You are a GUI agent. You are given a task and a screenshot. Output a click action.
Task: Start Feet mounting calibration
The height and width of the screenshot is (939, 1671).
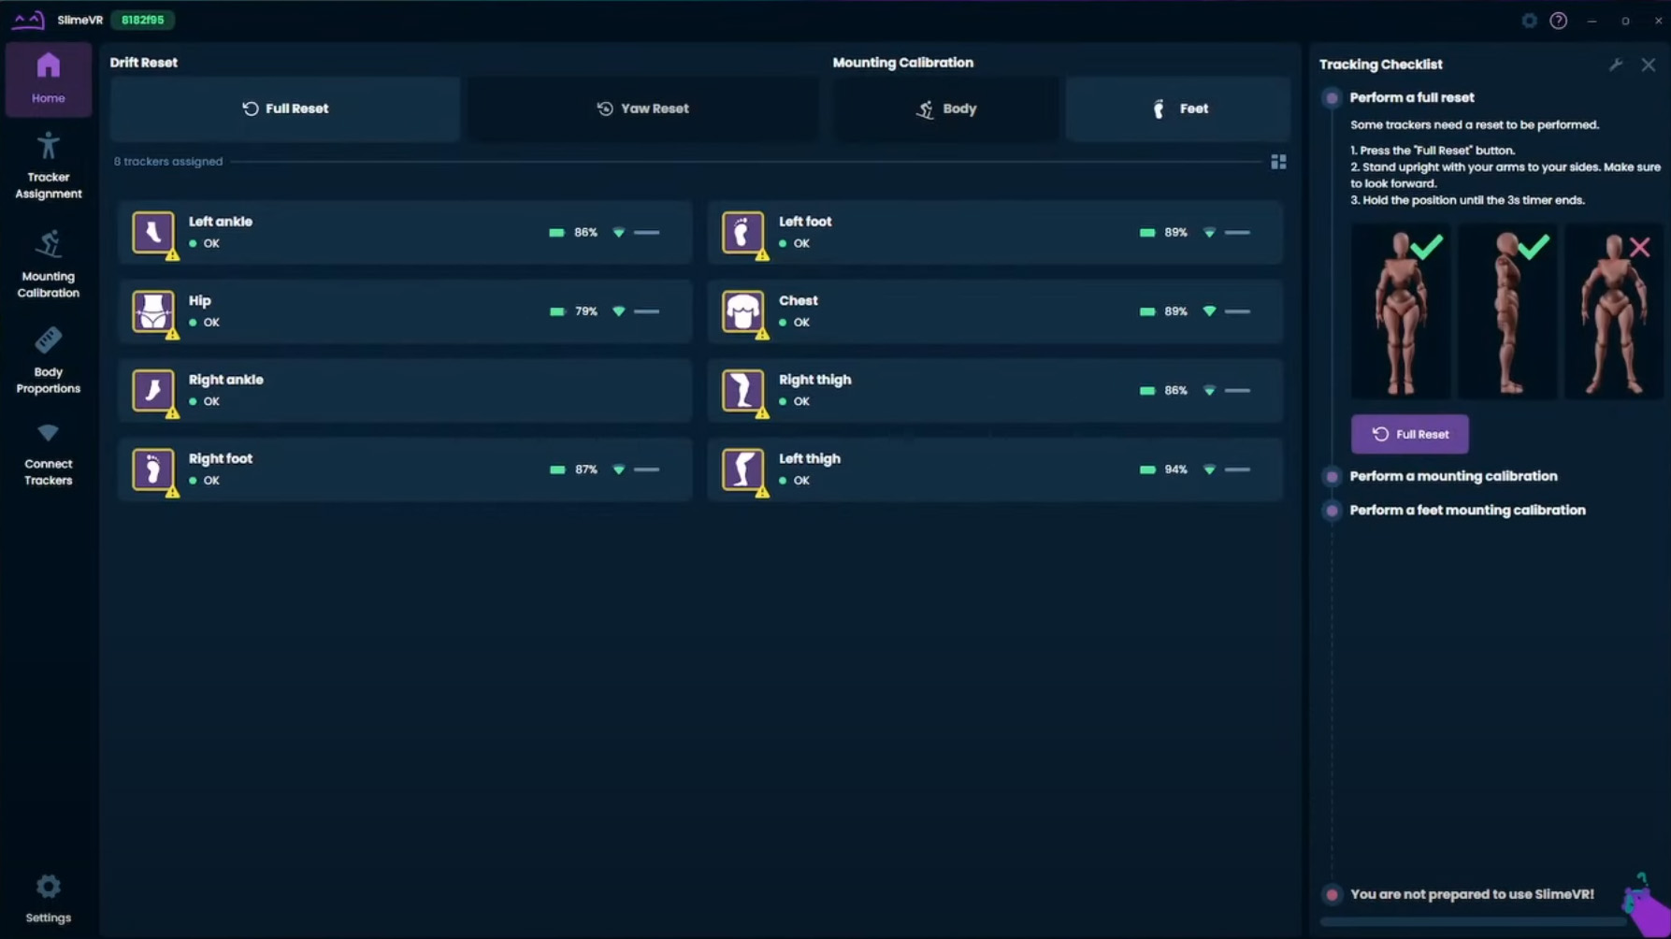pyautogui.click(x=1178, y=108)
